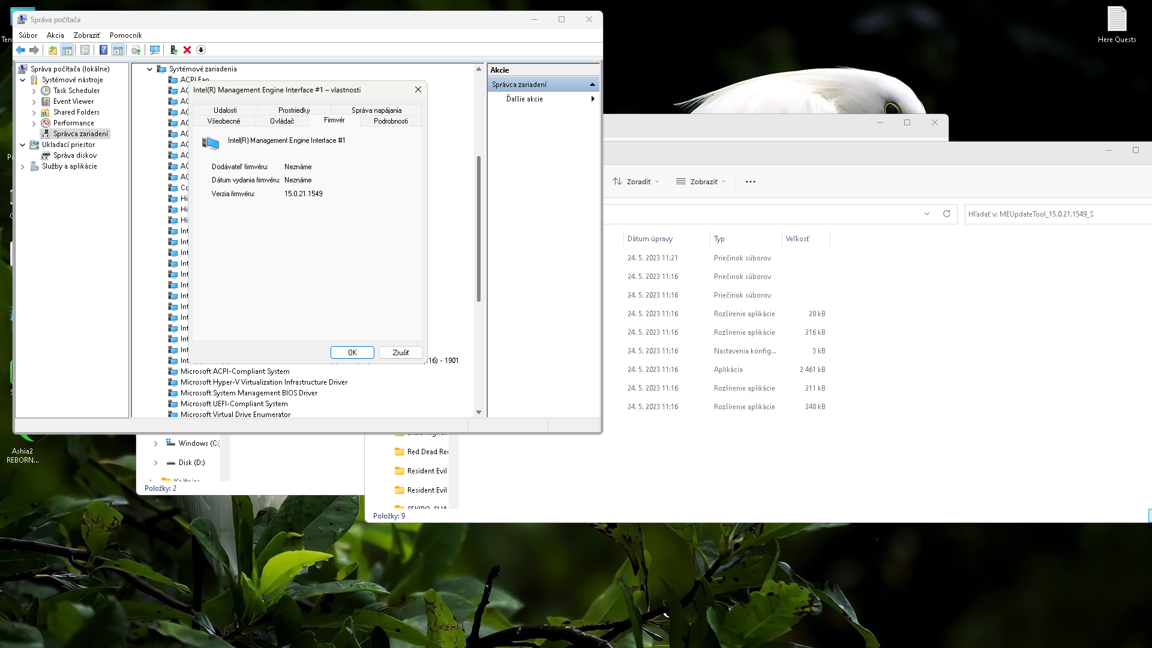Screen dimensions: 1152x648
Task: Switch to the Ovládač tab
Action: click(x=282, y=121)
